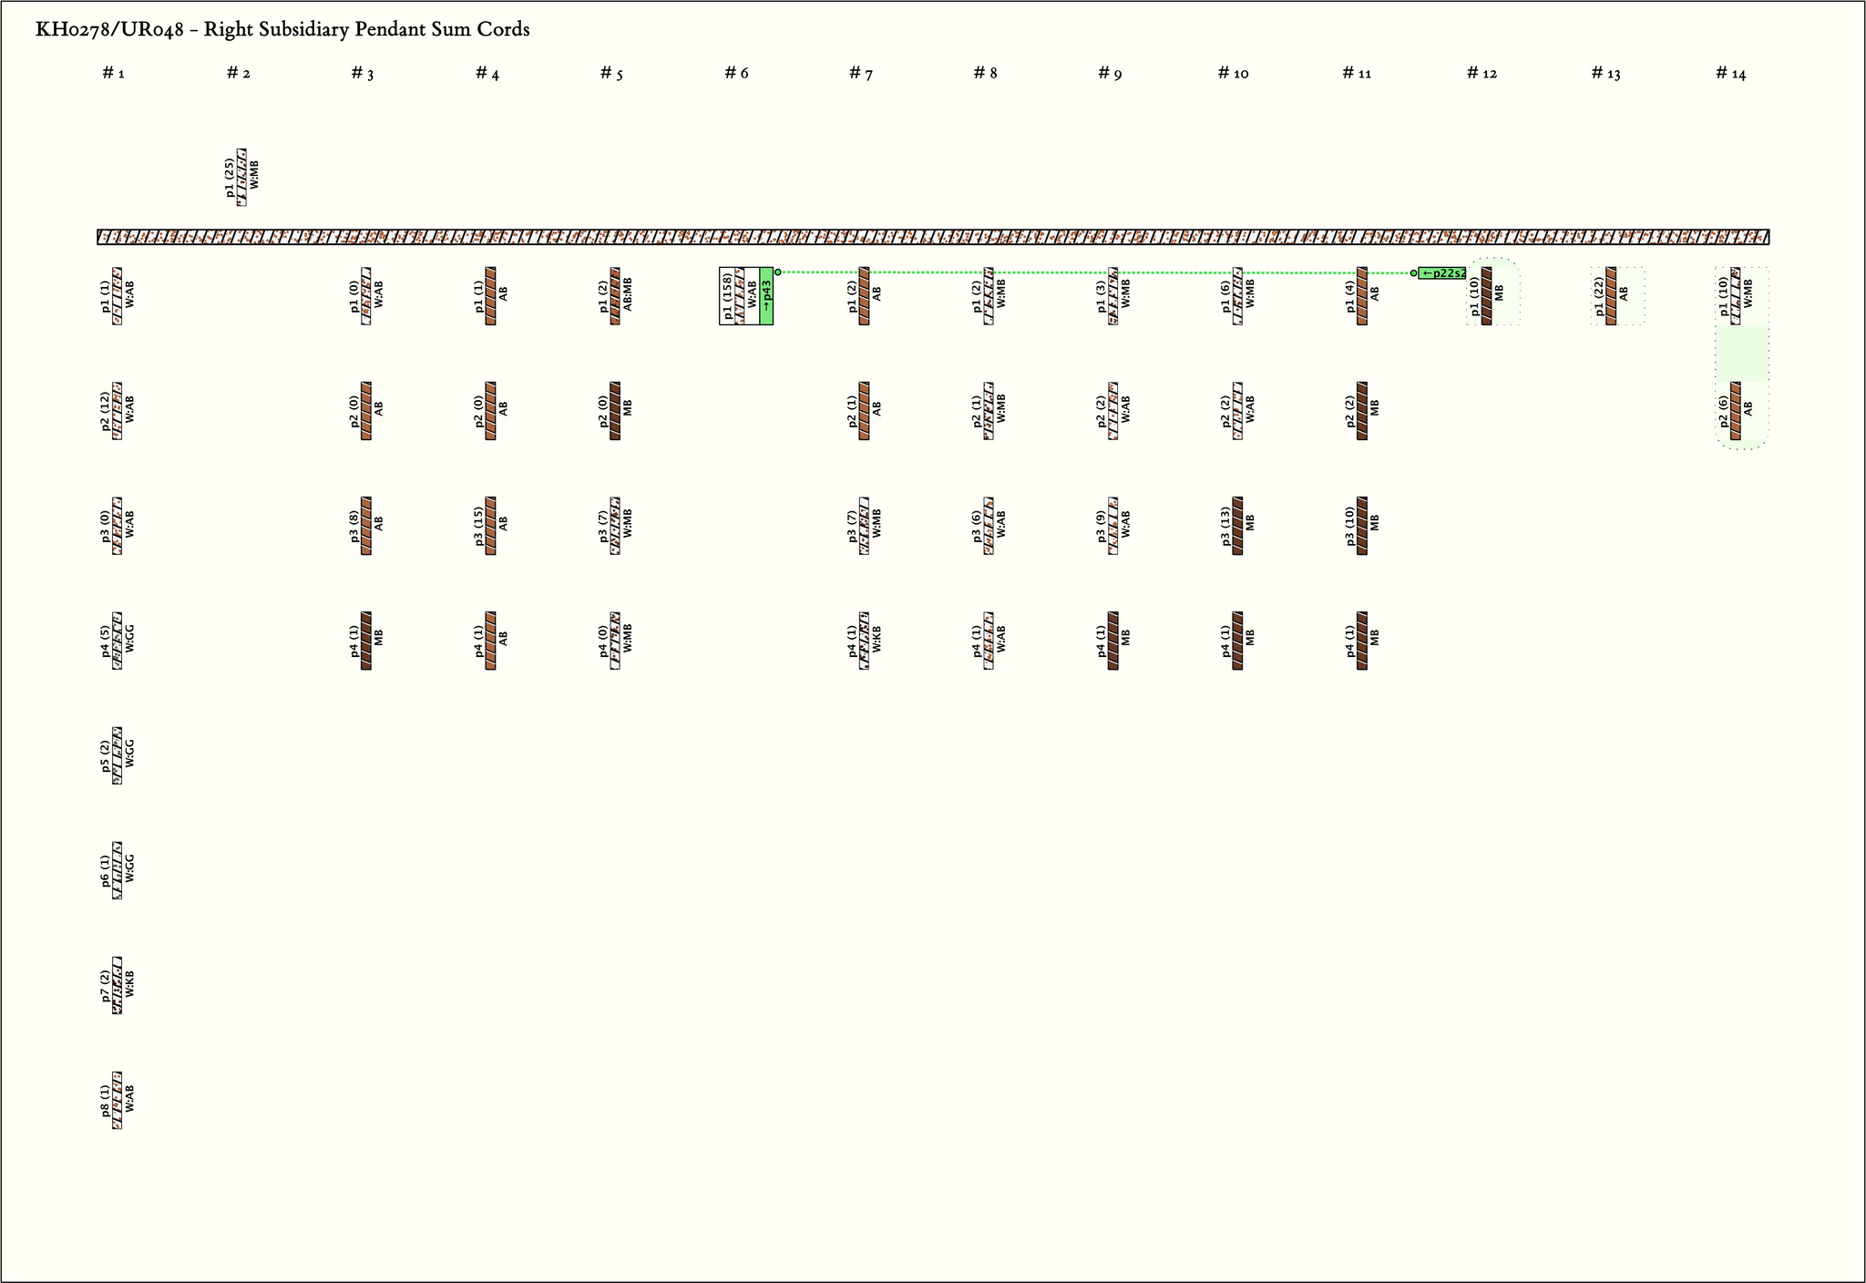1866x1283 pixels.
Task: Click the p4 (1) W:KB cord in column 7
Action: point(864,641)
